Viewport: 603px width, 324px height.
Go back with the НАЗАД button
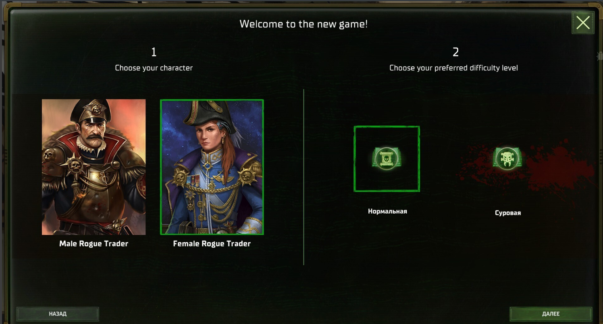(x=58, y=314)
